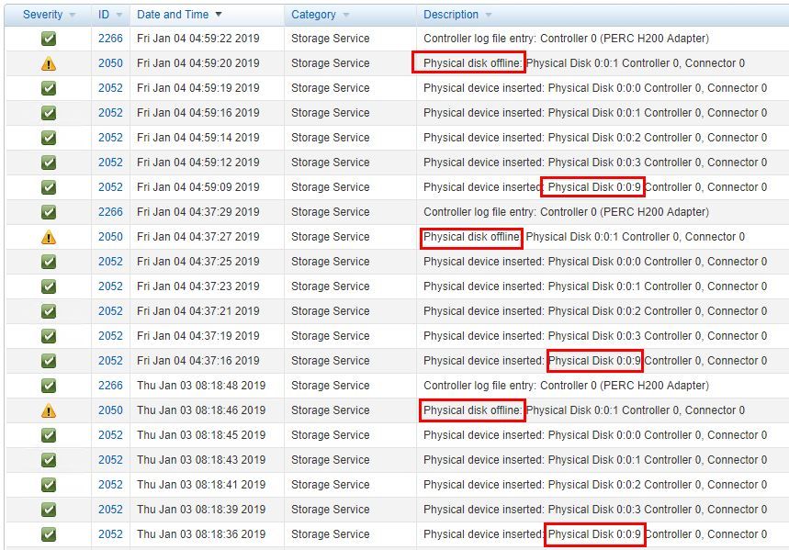Select Physical Disk 0:0:9 inserted description at 04:37:16
Image resolution: width=789 pixels, height=550 pixels.
click(x=595, y=360)
